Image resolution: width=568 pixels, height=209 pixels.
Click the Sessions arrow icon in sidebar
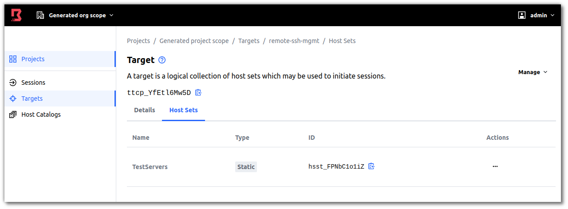coord(13,83)
